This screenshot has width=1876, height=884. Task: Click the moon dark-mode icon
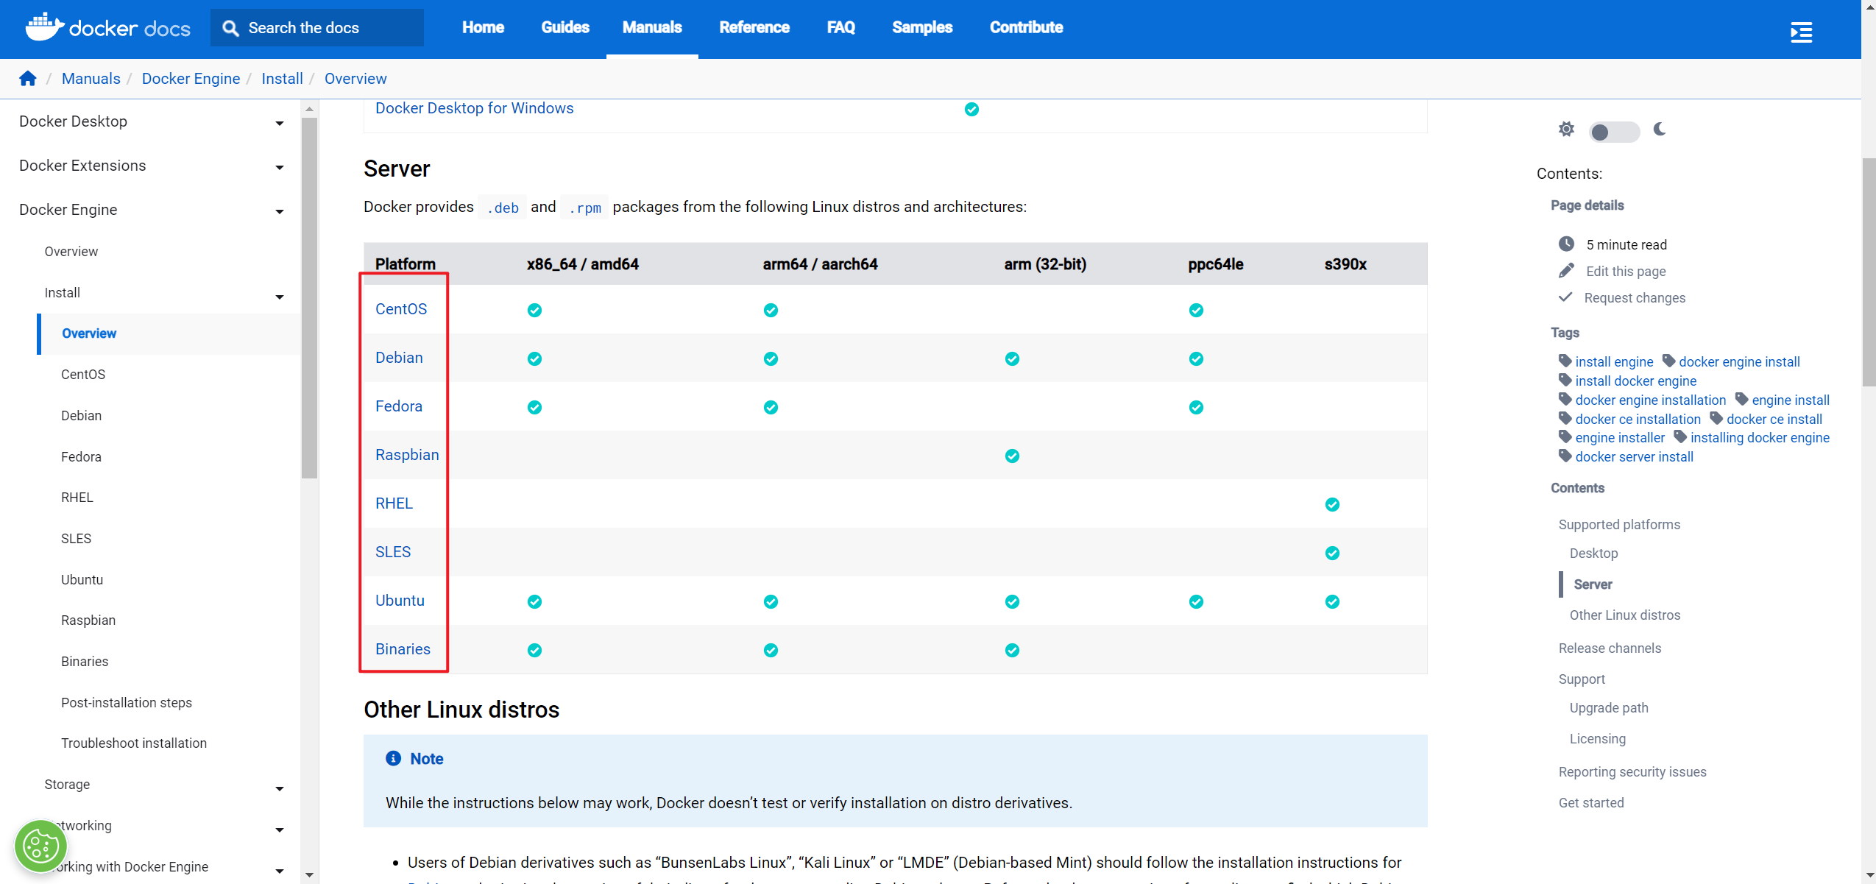(1660, 130)
